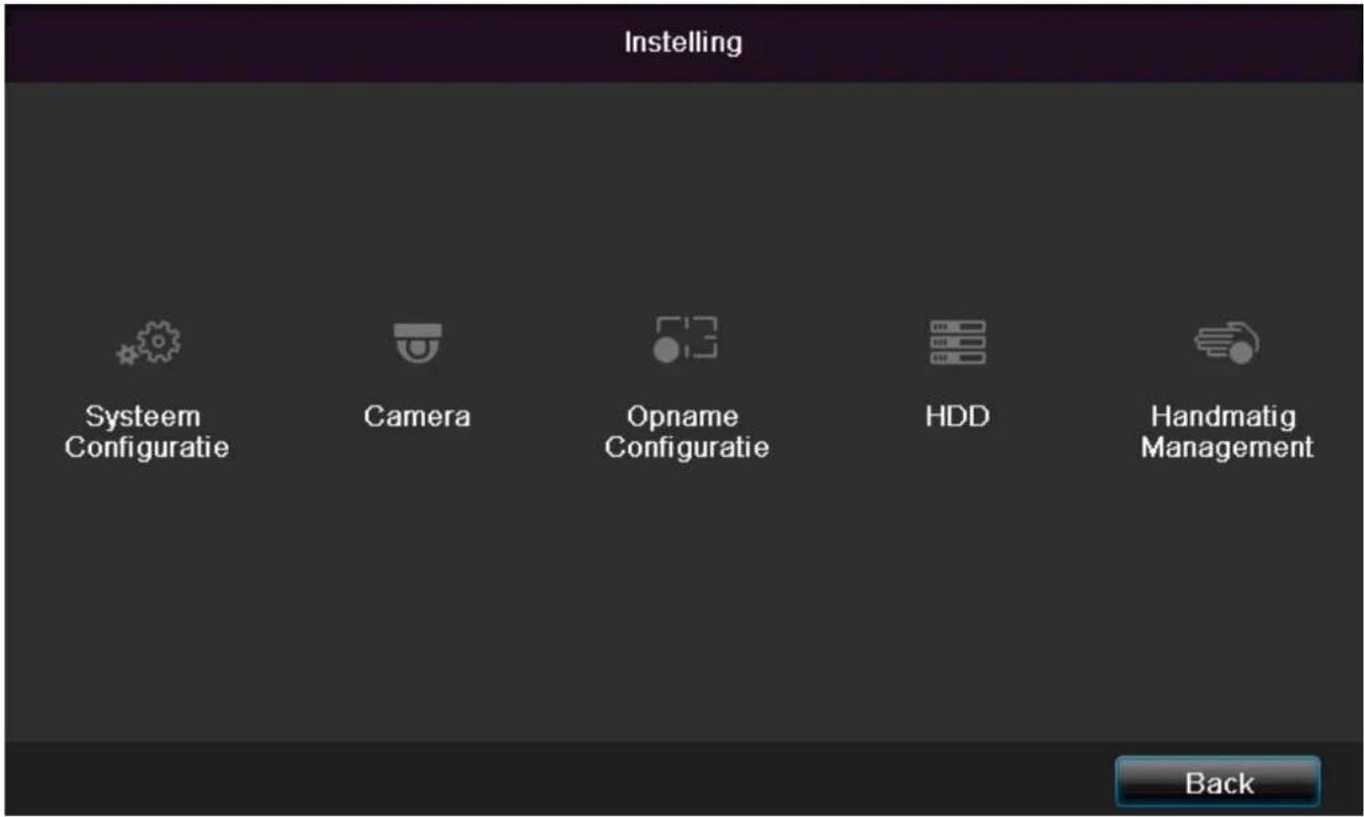Open the Handmatig Management text label
Screen dimensions: 1364x817
point(1228,432)
